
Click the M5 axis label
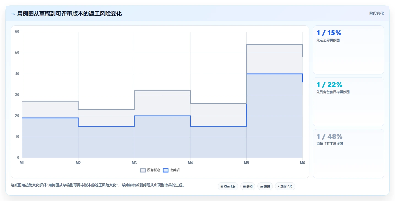(x=246, y=163)
